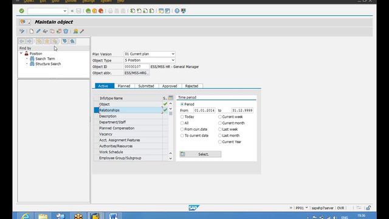Select the Period radio button
This screenshot has height=219, width=389.
coord(182,104)
